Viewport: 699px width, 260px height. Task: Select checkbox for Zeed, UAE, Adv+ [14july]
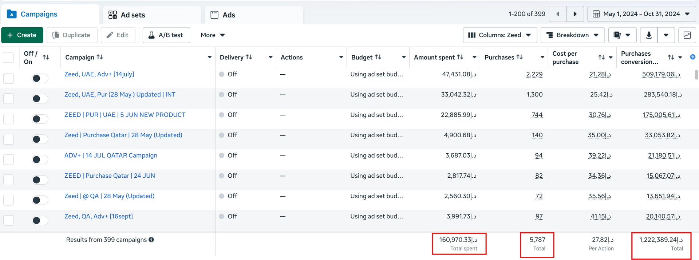click(8, 78)
